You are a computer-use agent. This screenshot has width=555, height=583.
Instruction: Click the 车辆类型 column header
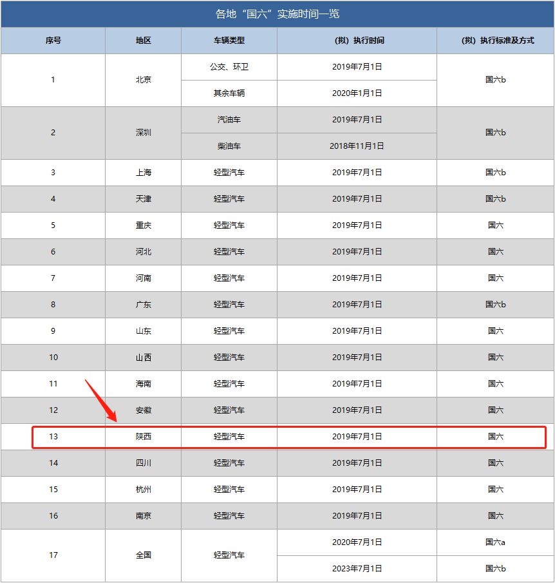click(x=229, y=41)
